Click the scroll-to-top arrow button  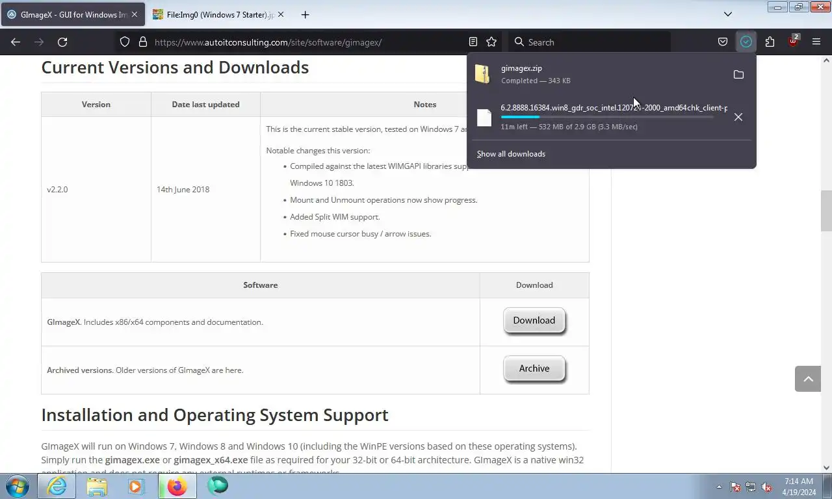coord(808,379)
